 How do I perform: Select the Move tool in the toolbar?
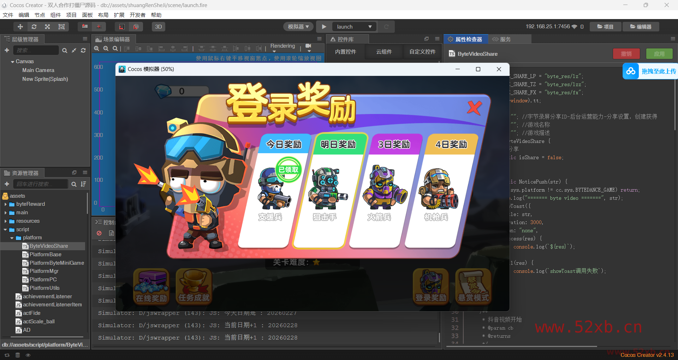pyautogui.click(x=20, y=26)
